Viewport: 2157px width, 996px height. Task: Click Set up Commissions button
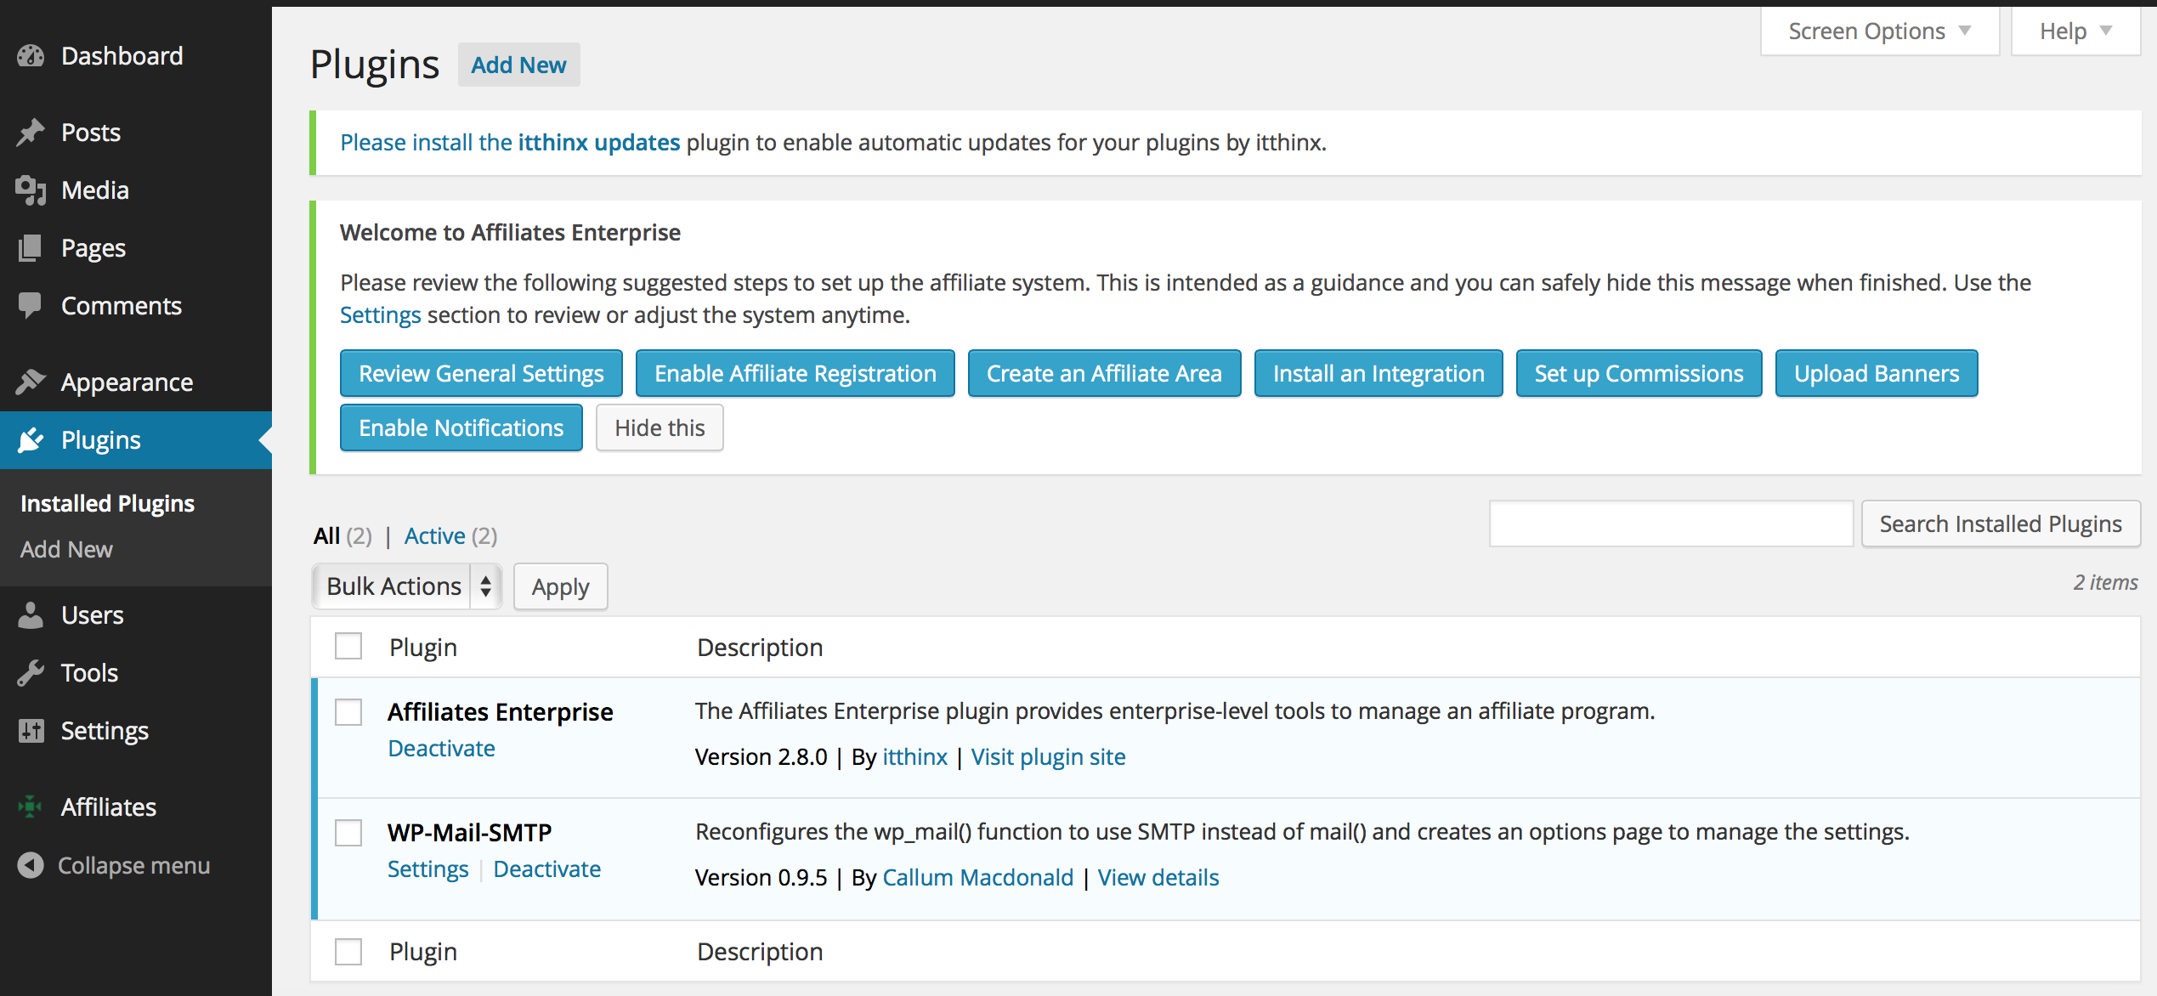pos(1639,373)
